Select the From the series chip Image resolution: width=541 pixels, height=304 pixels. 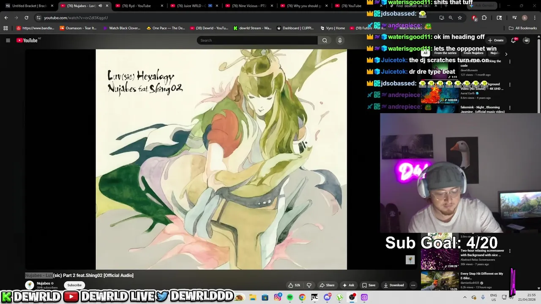[445, 53]
